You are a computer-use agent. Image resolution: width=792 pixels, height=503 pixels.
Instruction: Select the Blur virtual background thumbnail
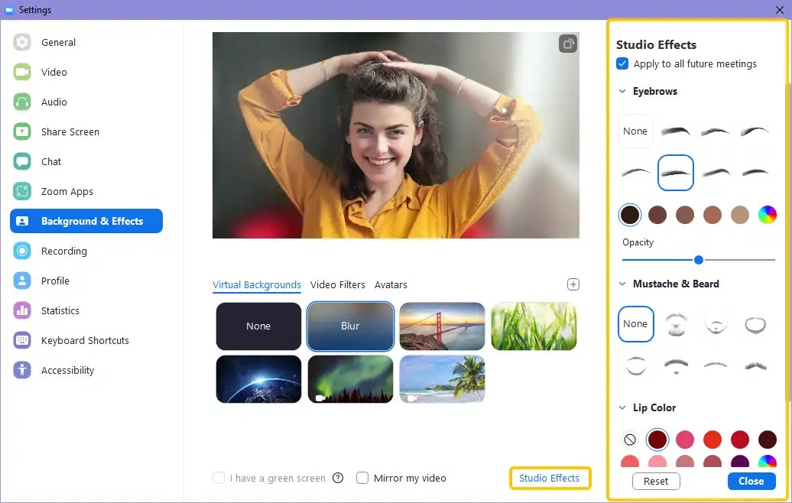point(350,326)
